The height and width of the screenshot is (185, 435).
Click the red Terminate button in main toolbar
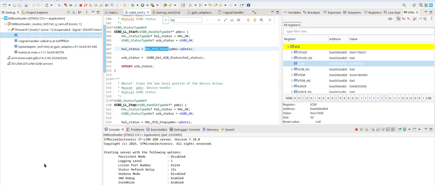click(x=81, y=5)
